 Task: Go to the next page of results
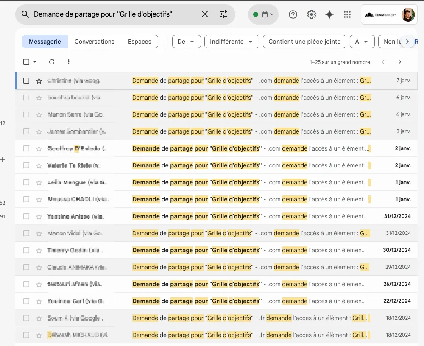tap(400, 62)
